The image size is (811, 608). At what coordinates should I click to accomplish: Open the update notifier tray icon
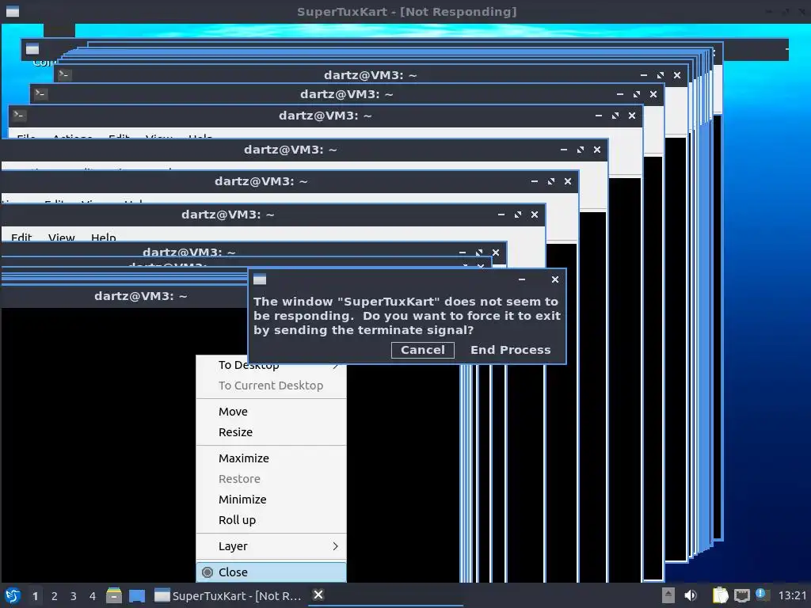click(761, 594)
